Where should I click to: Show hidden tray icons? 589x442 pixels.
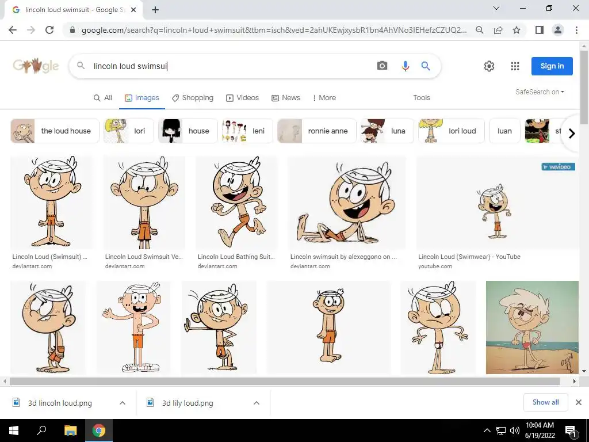[x=487, y=430]
